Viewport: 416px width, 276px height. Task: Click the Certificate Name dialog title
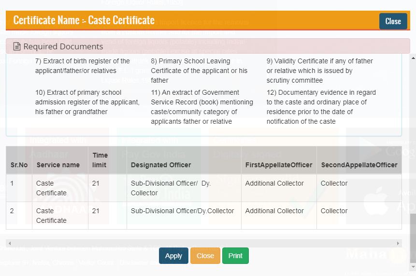84,20
